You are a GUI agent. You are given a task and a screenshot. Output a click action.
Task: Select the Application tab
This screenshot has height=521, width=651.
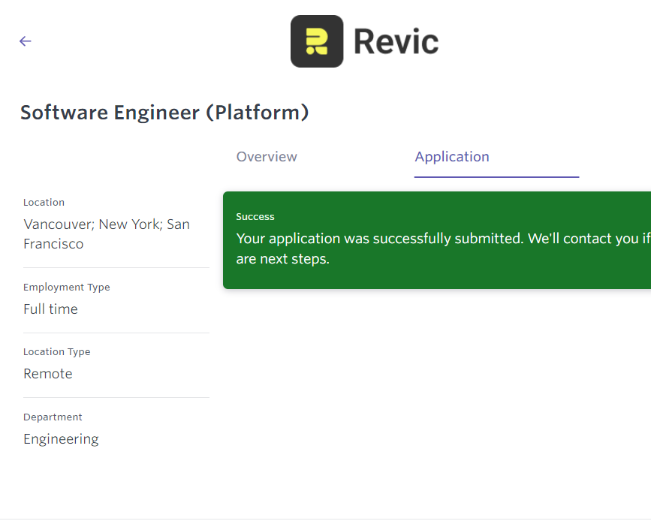(452, 157)
